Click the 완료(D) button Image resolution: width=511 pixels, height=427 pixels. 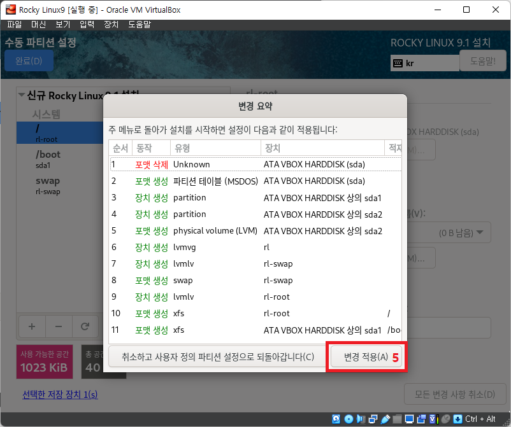coord(29,60)
